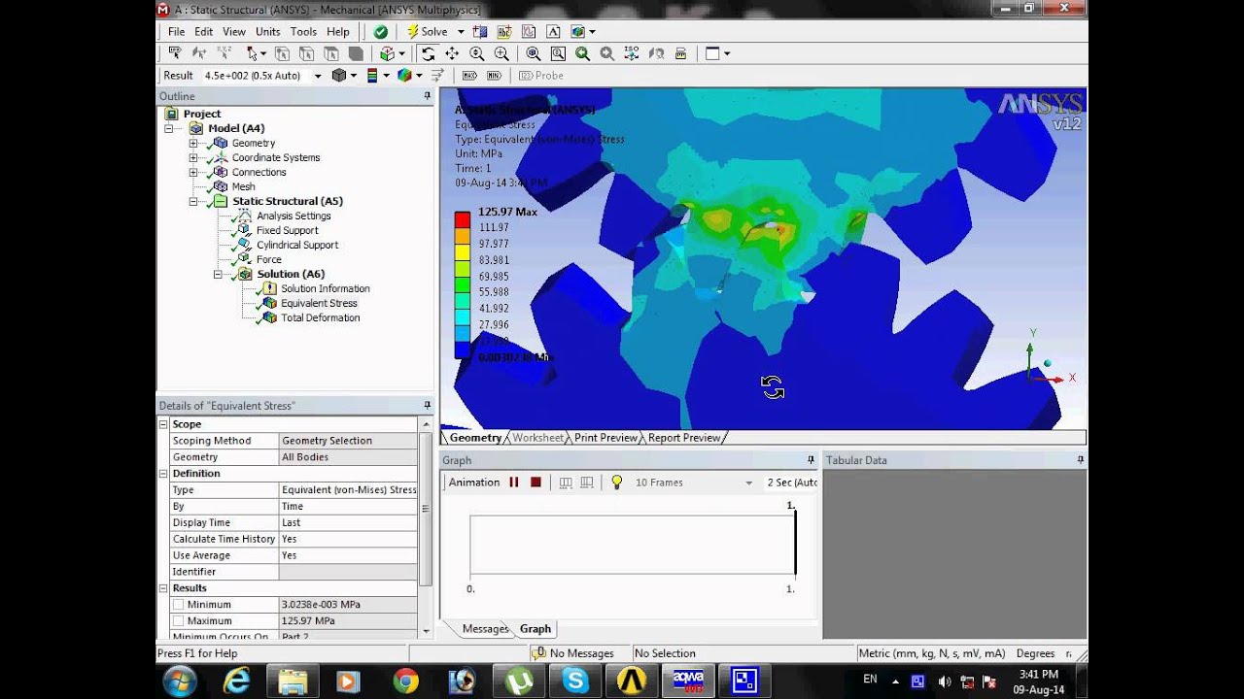Click the ISO view icon

pos(631,53)
